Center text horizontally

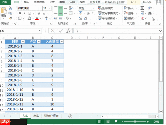coord(60,13)
